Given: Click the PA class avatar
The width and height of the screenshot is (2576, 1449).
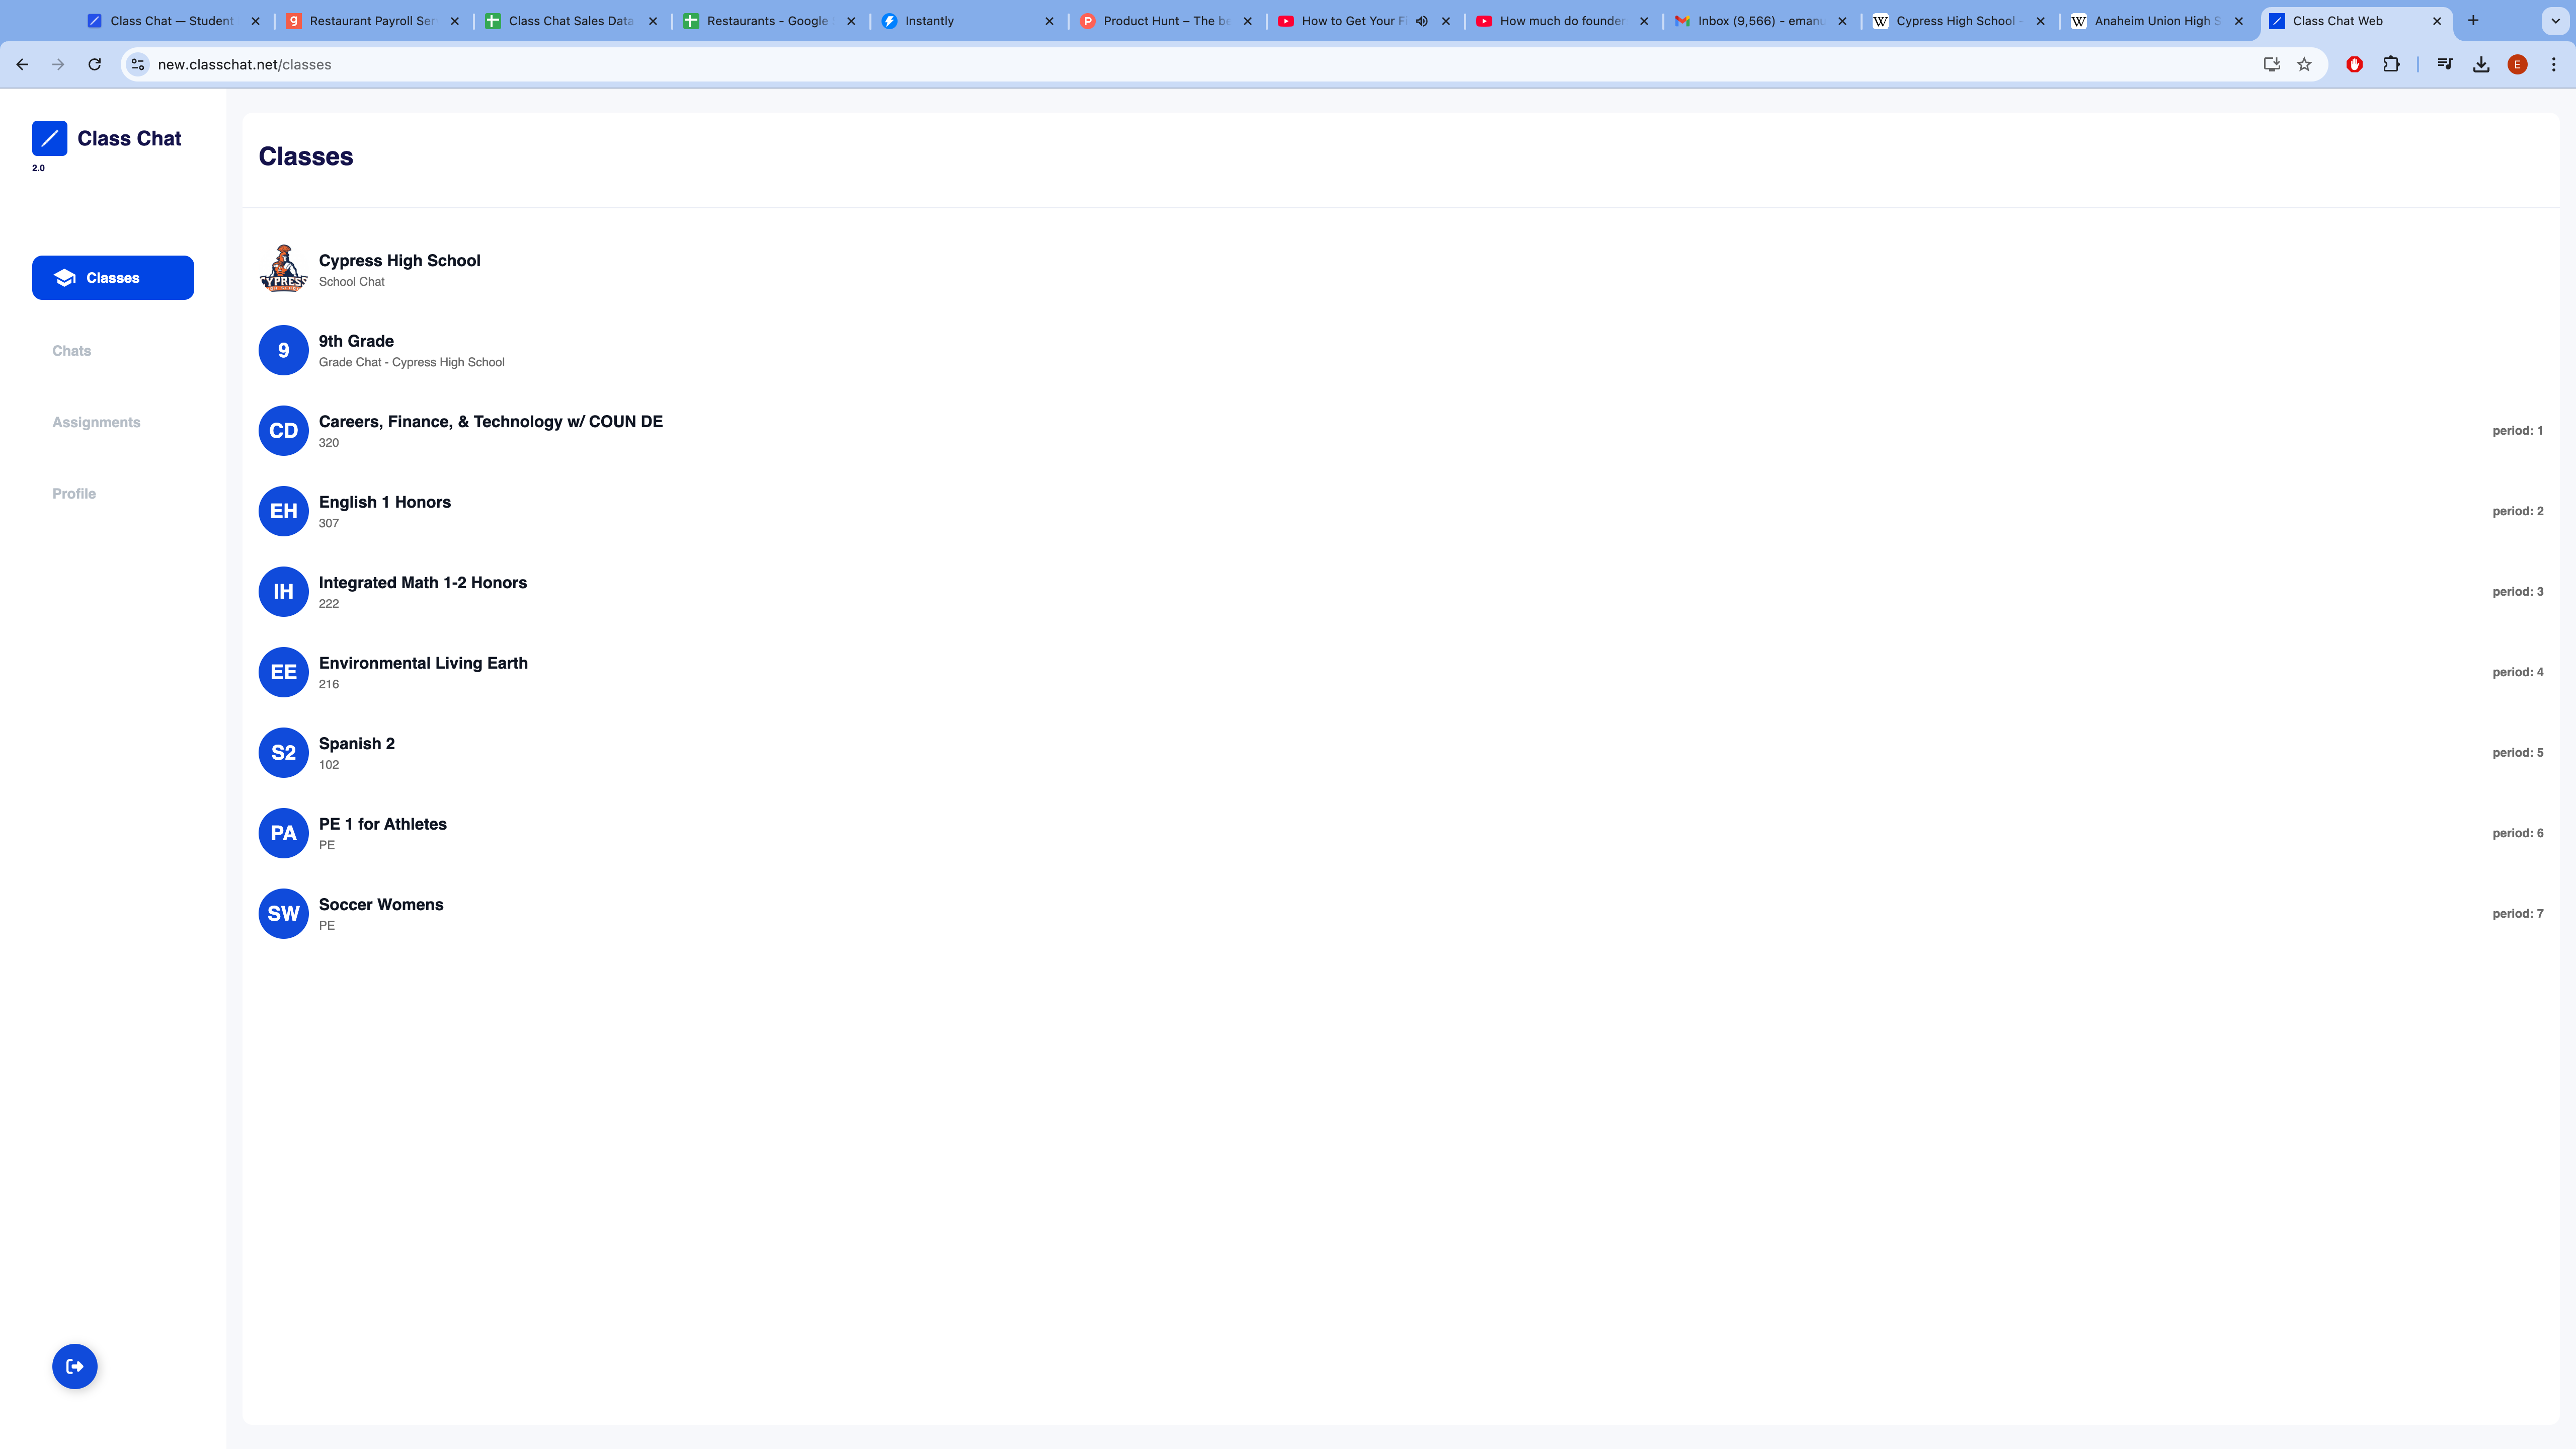Looking at the screenshot, I should click(x=283, y=833).
